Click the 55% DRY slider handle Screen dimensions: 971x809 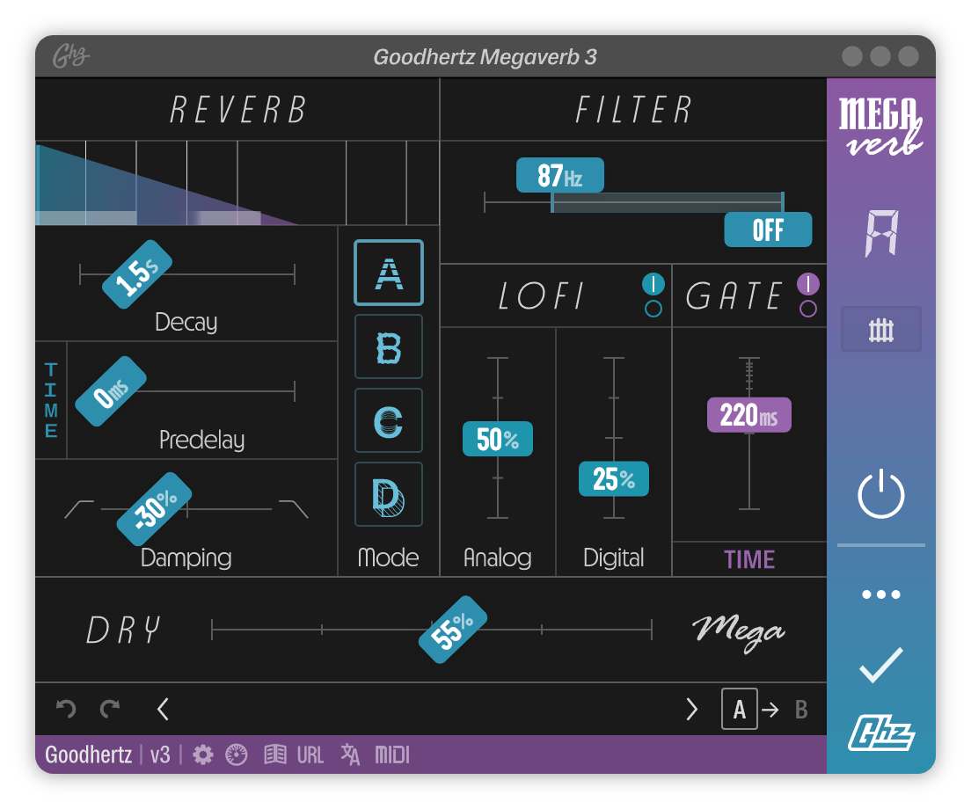coord(452,628)
